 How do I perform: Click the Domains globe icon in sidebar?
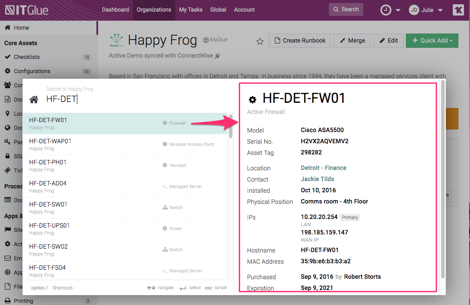7,128
